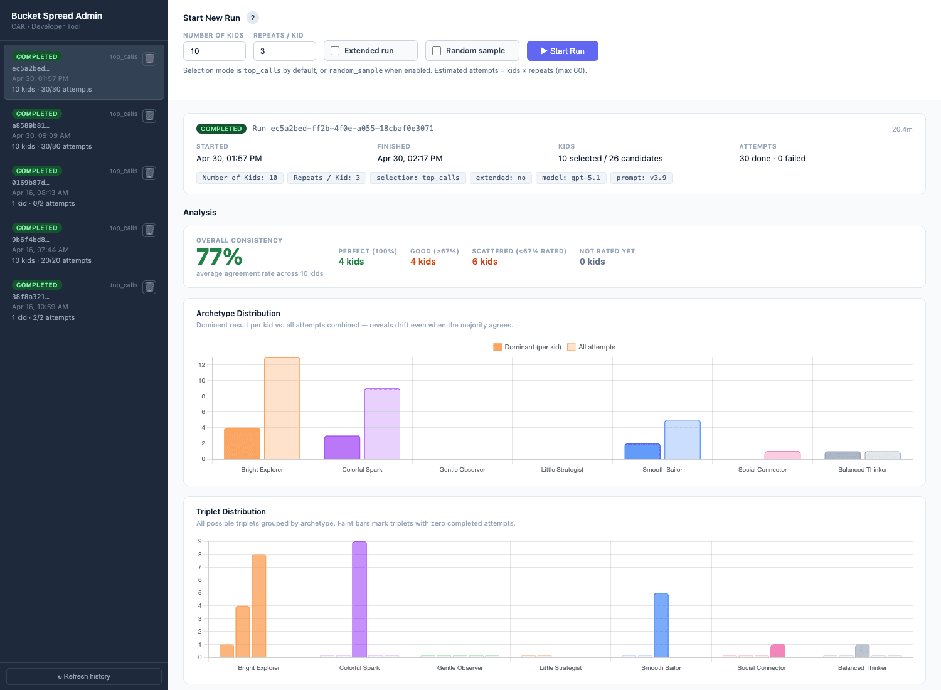Open run ec5a2bed in the history
This screenshot has width=941, height=690.
[x=84, y=72]
